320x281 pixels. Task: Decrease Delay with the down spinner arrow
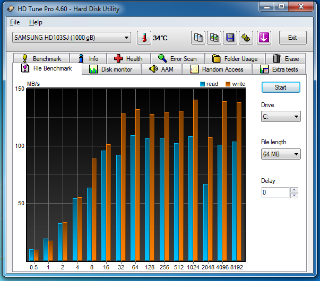pos(295,195)
